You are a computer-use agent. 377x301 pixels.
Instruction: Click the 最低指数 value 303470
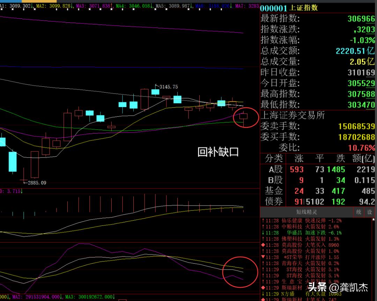pyautogui.click(x=361, y=105)
